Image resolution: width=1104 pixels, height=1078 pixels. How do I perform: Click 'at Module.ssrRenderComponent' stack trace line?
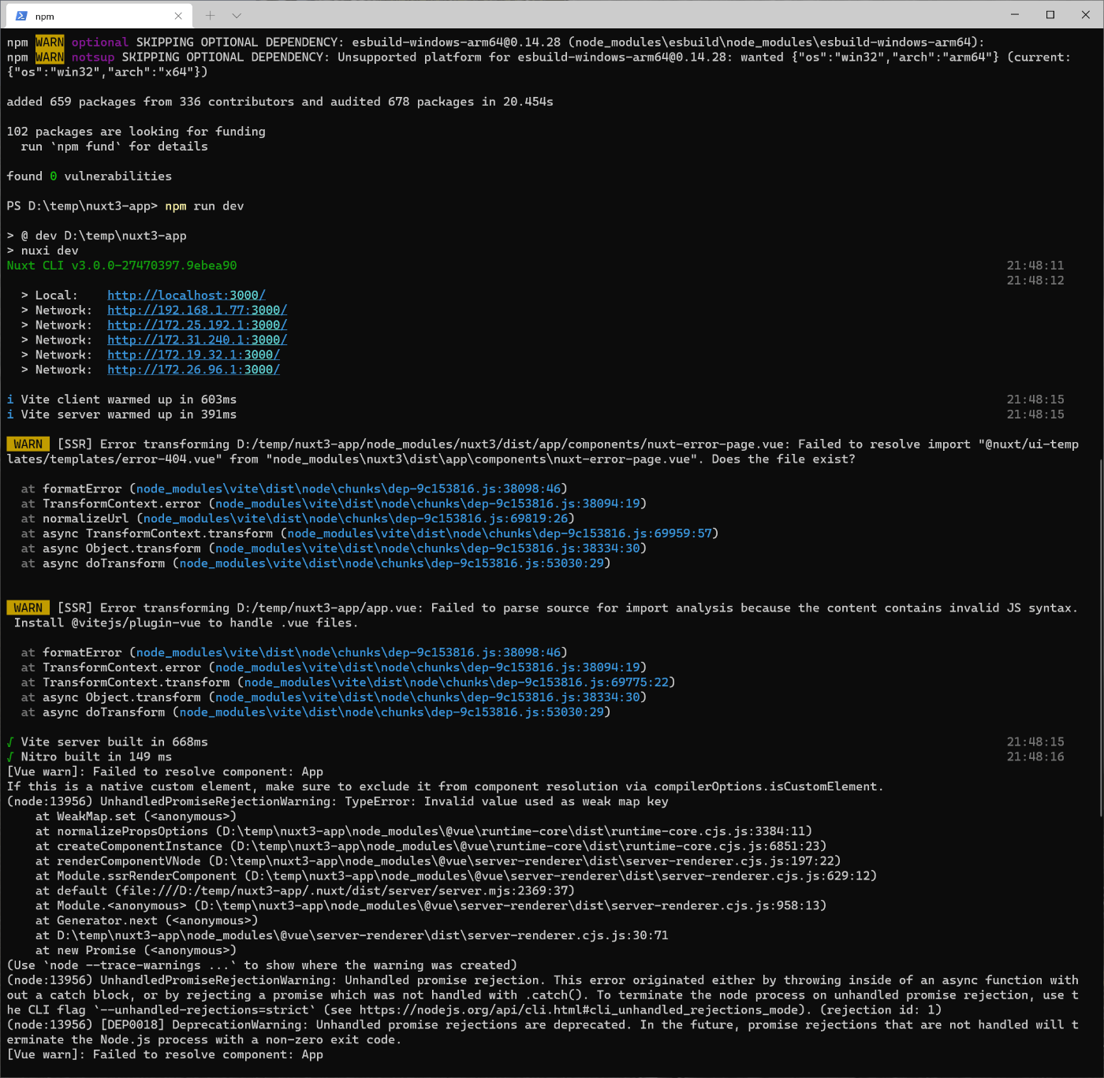pos(456,876)
